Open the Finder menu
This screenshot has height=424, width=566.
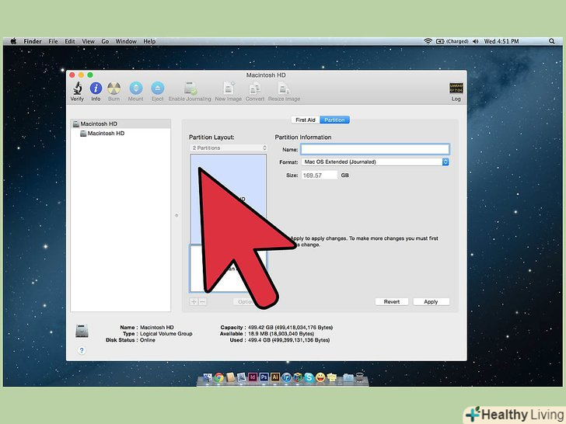click(33, 41)
